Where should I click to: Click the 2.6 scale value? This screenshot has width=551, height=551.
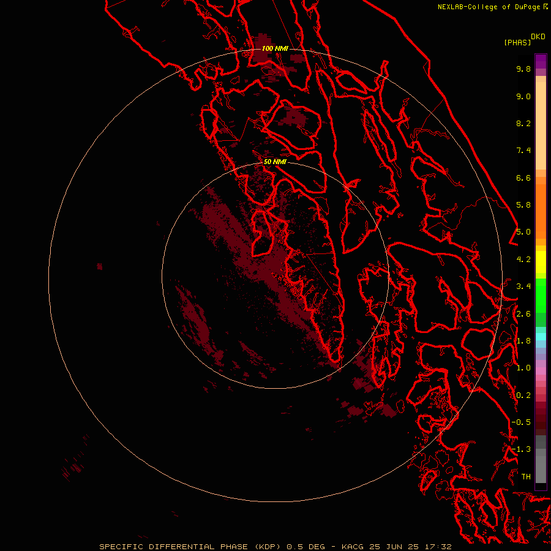[523, 314]
